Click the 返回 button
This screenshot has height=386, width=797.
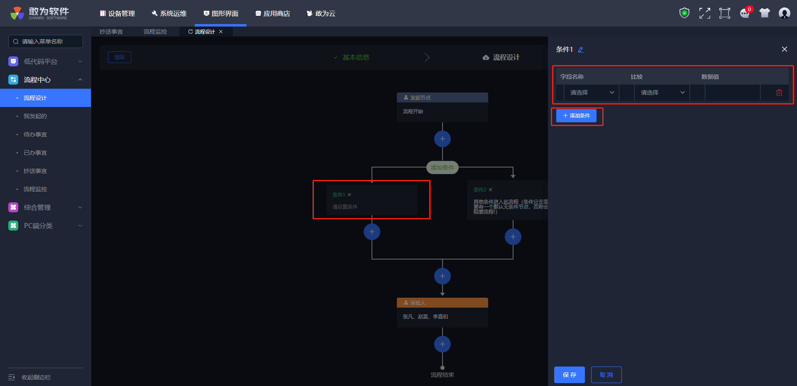click(120, 57)
